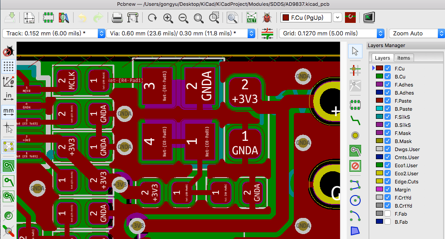The image size is (445, 239).
Task: Select the Add keepout area tool
Action: pos(355,166)
